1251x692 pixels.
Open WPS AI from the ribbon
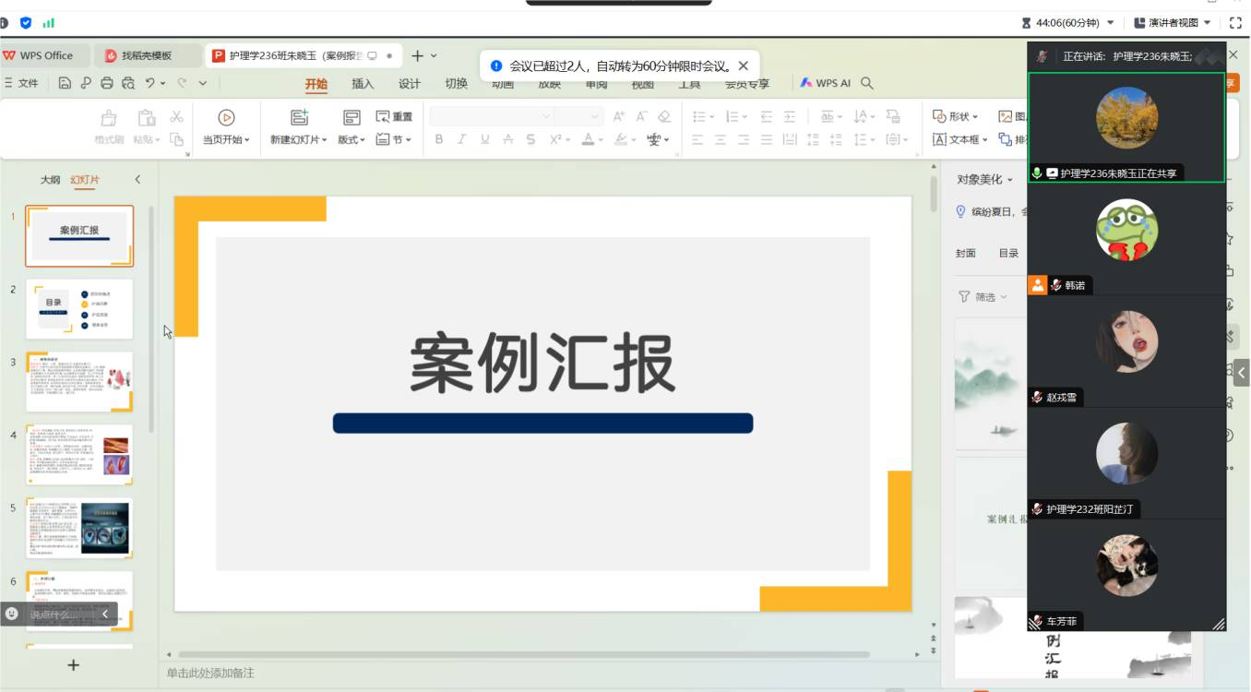pos(826,83)
